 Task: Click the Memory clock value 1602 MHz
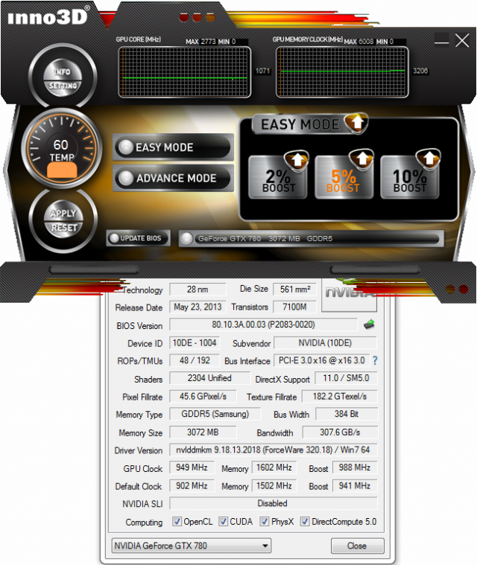(274, 467)
